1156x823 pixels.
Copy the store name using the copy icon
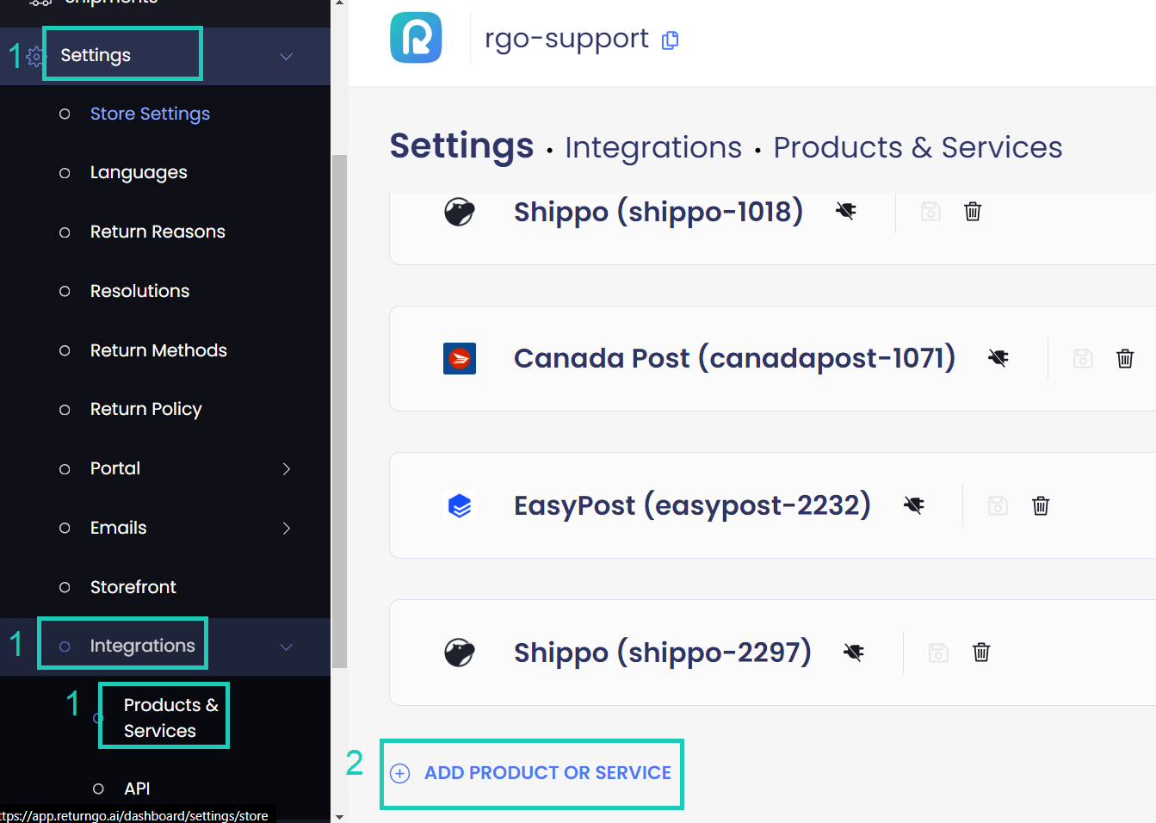tap(670, 40)
